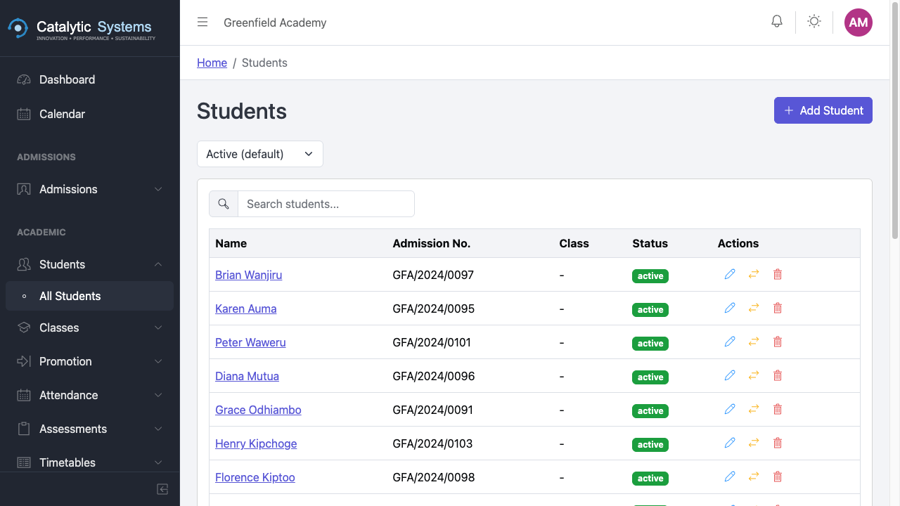
Task: Open Peter Waweru's student profile link
Action: click(250, 342)
